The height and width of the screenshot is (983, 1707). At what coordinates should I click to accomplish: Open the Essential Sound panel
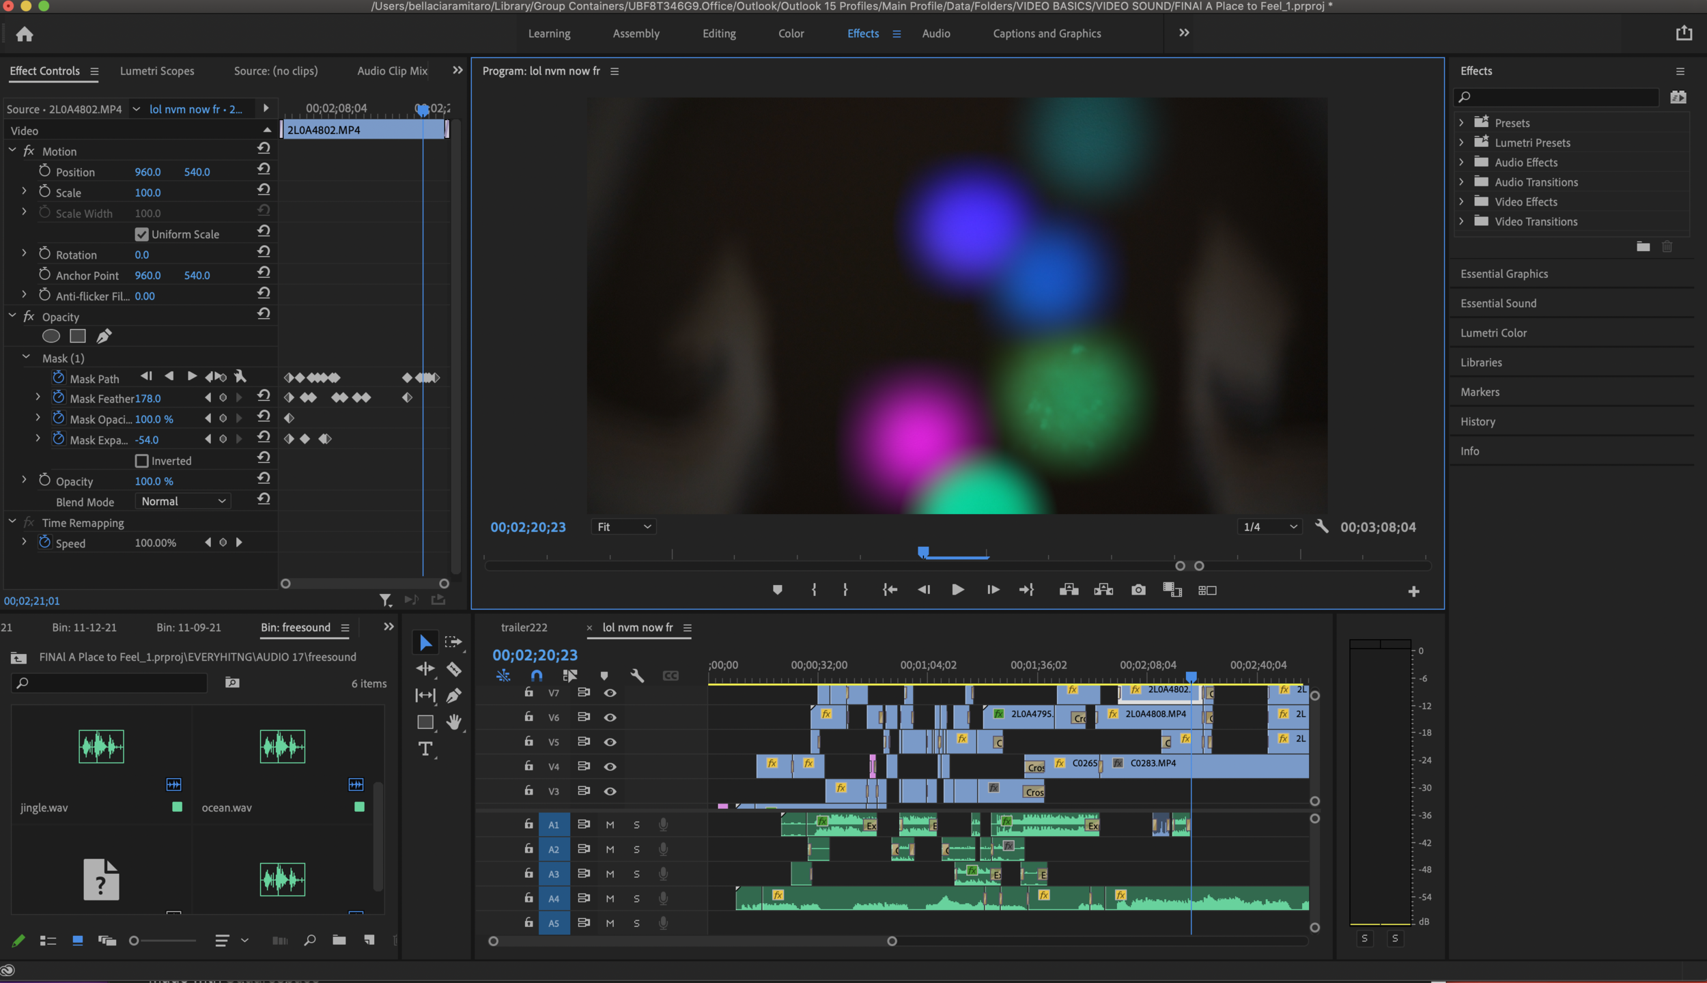pyautogui.click(x=1498, y=303)
